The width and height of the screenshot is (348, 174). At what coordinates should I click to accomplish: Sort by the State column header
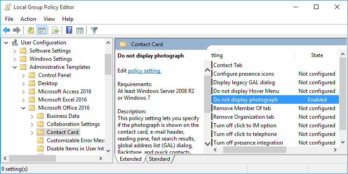point(317,55)
